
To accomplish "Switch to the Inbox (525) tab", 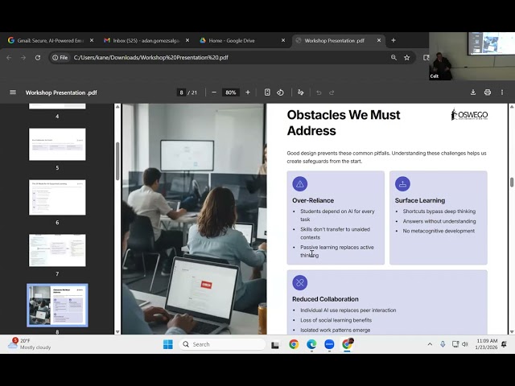I will [146, 40].
